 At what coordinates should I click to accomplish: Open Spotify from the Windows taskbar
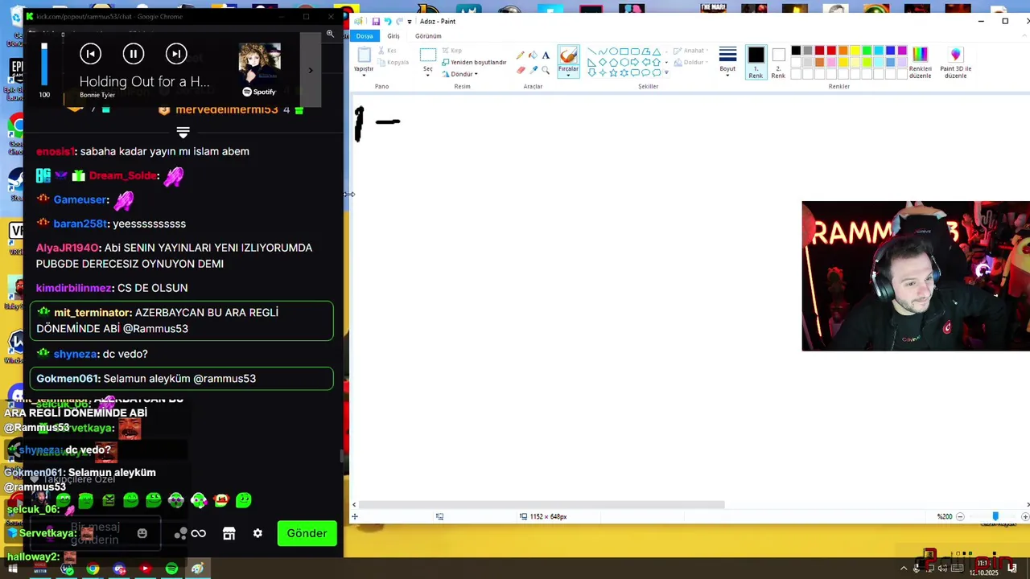(x=171, y=569)
